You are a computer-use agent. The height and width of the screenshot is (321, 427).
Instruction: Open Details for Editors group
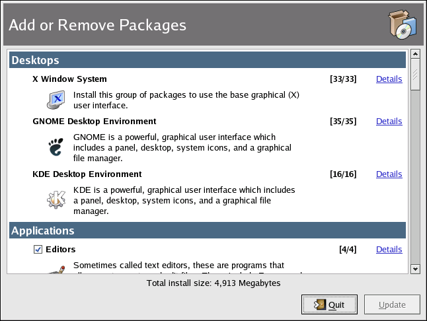(x=389, y=250)
